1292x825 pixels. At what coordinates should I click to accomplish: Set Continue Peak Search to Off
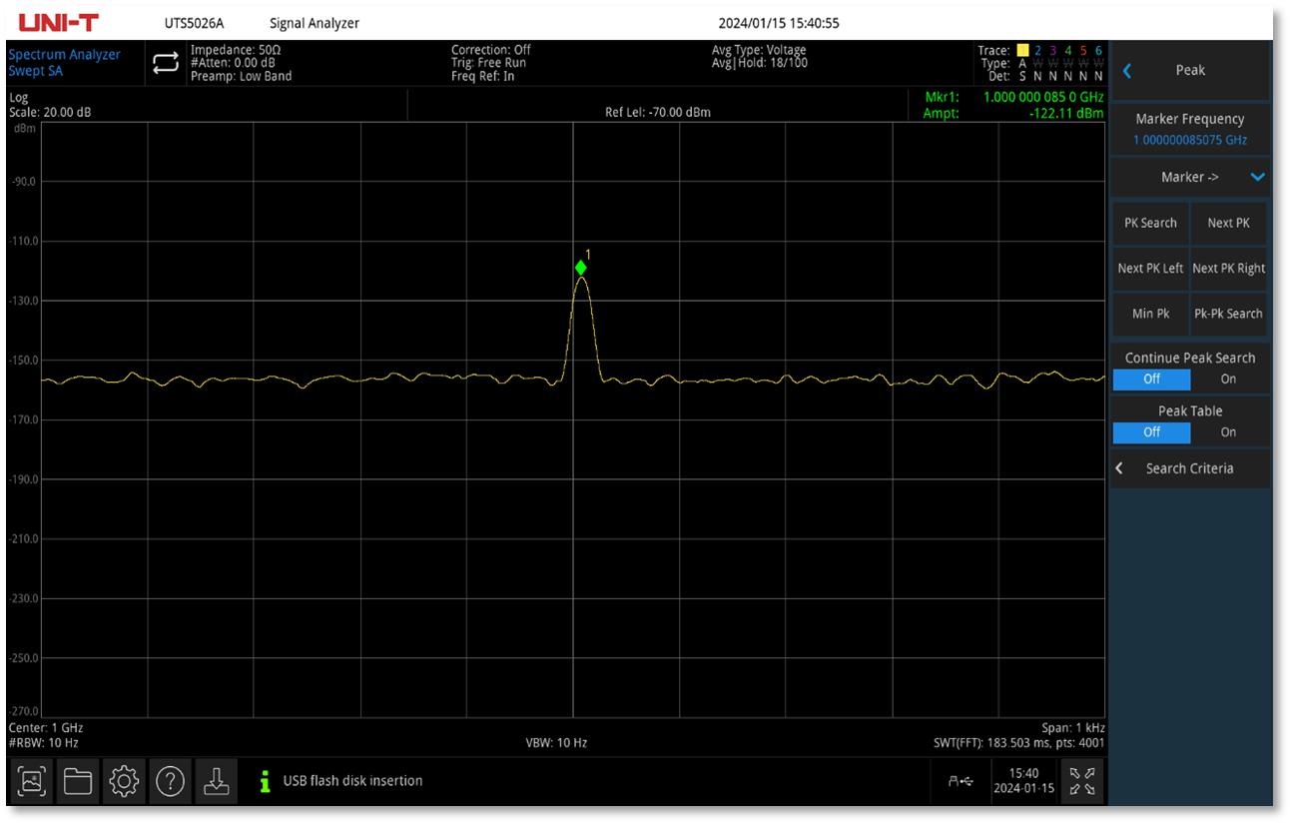pyautogui.click(x=1151, y=380)
